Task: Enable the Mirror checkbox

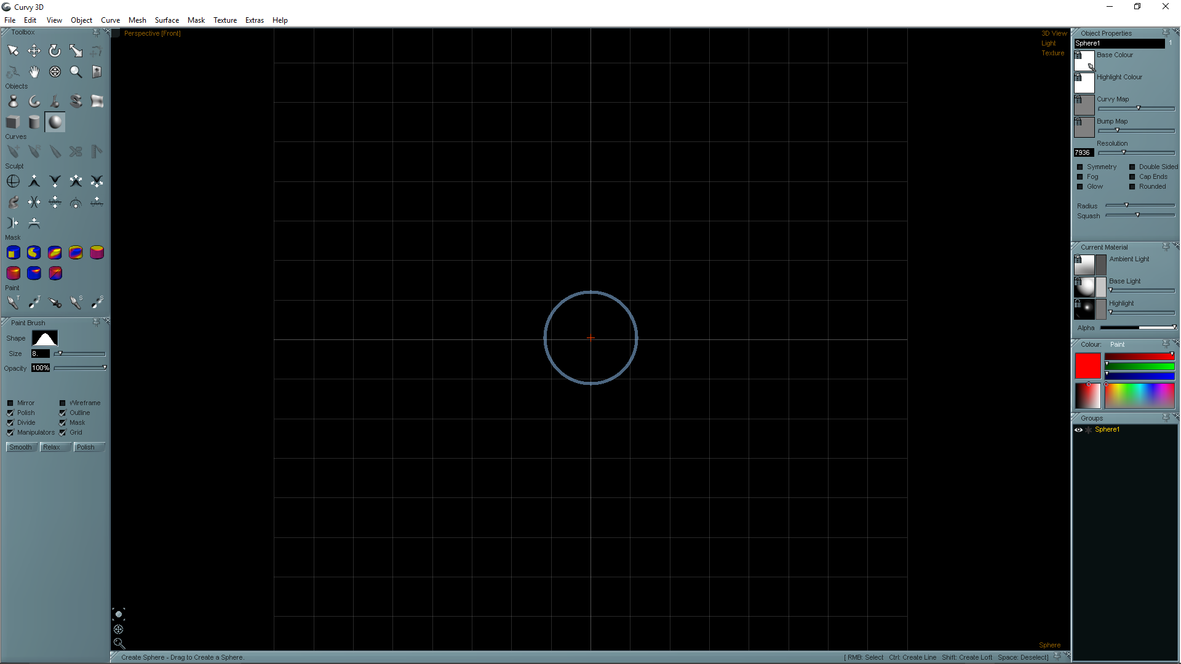Action: coord(10,403)
